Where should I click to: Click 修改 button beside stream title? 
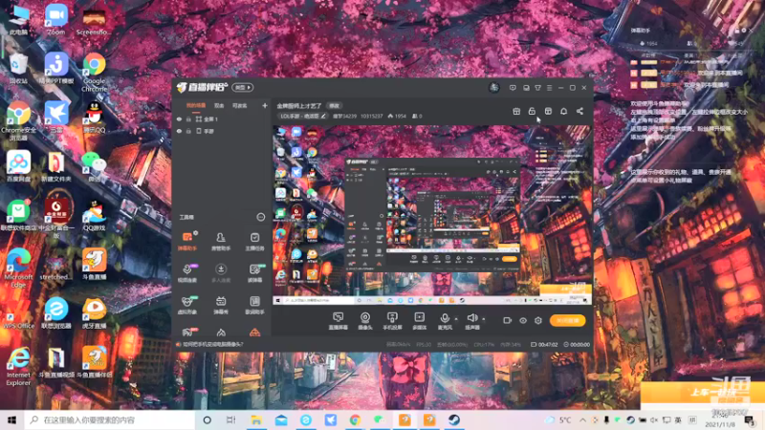[334, 106]
